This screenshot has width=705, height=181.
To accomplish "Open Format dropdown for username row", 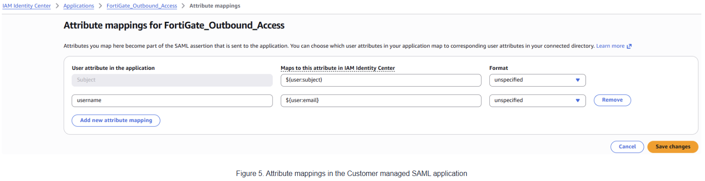I will pos(537,100).
